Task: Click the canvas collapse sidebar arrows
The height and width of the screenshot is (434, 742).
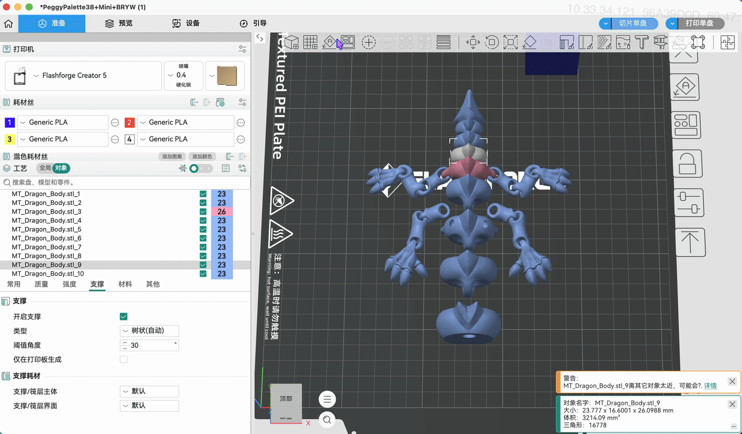Action: 260,38
